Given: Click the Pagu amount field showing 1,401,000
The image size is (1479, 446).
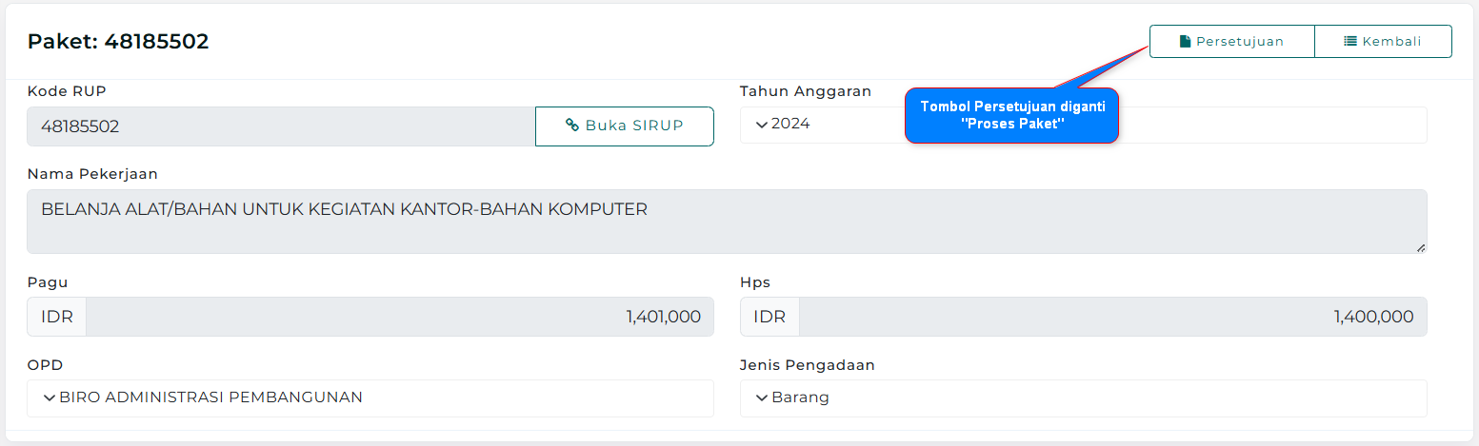Looking at the screenshot, I should coord(399,317).
